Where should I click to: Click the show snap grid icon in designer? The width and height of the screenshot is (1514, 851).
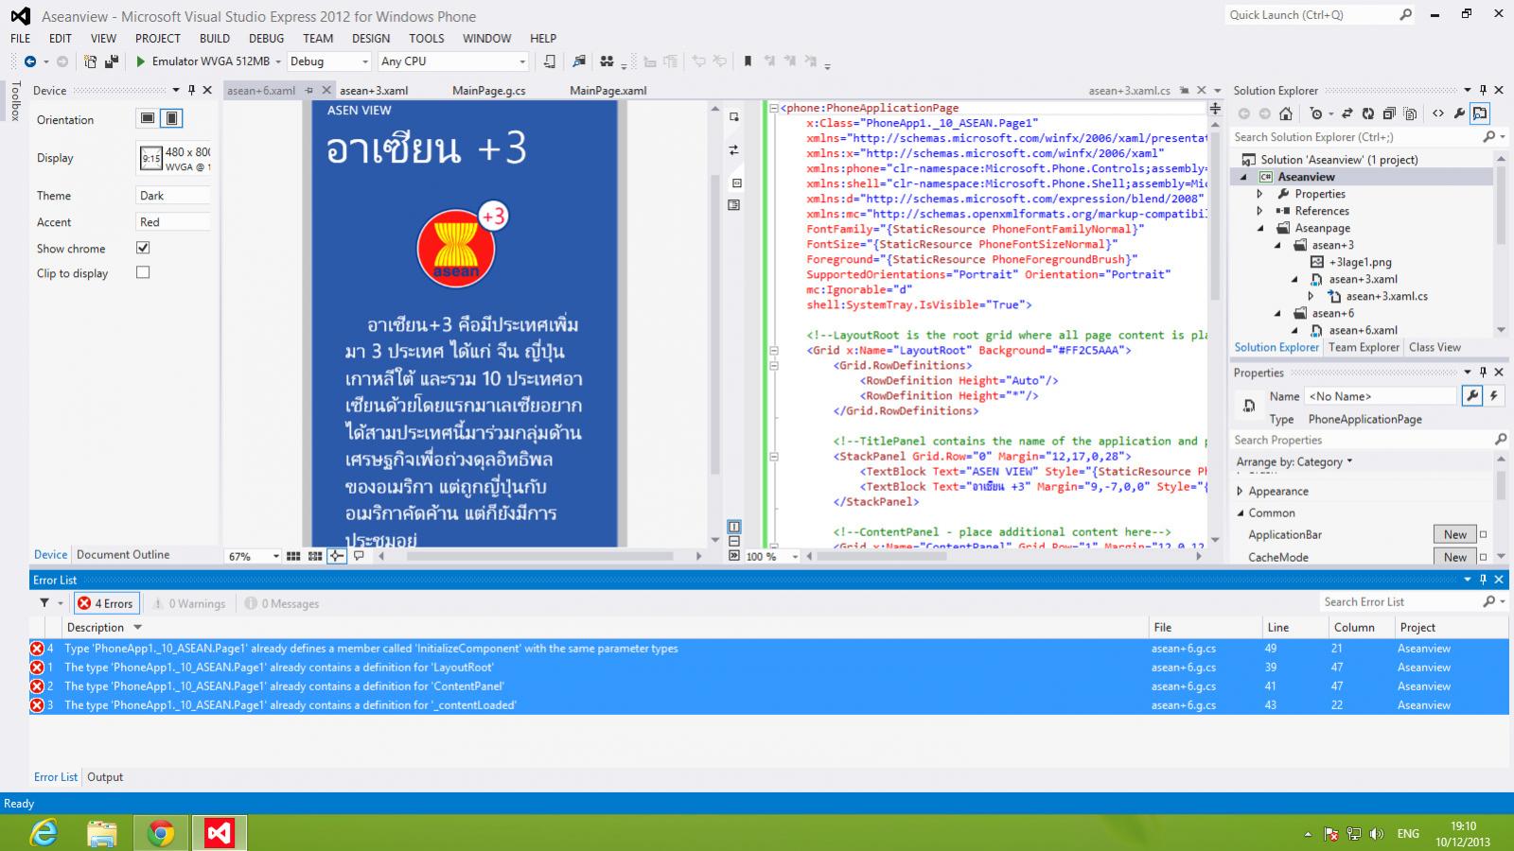(293, 556)
